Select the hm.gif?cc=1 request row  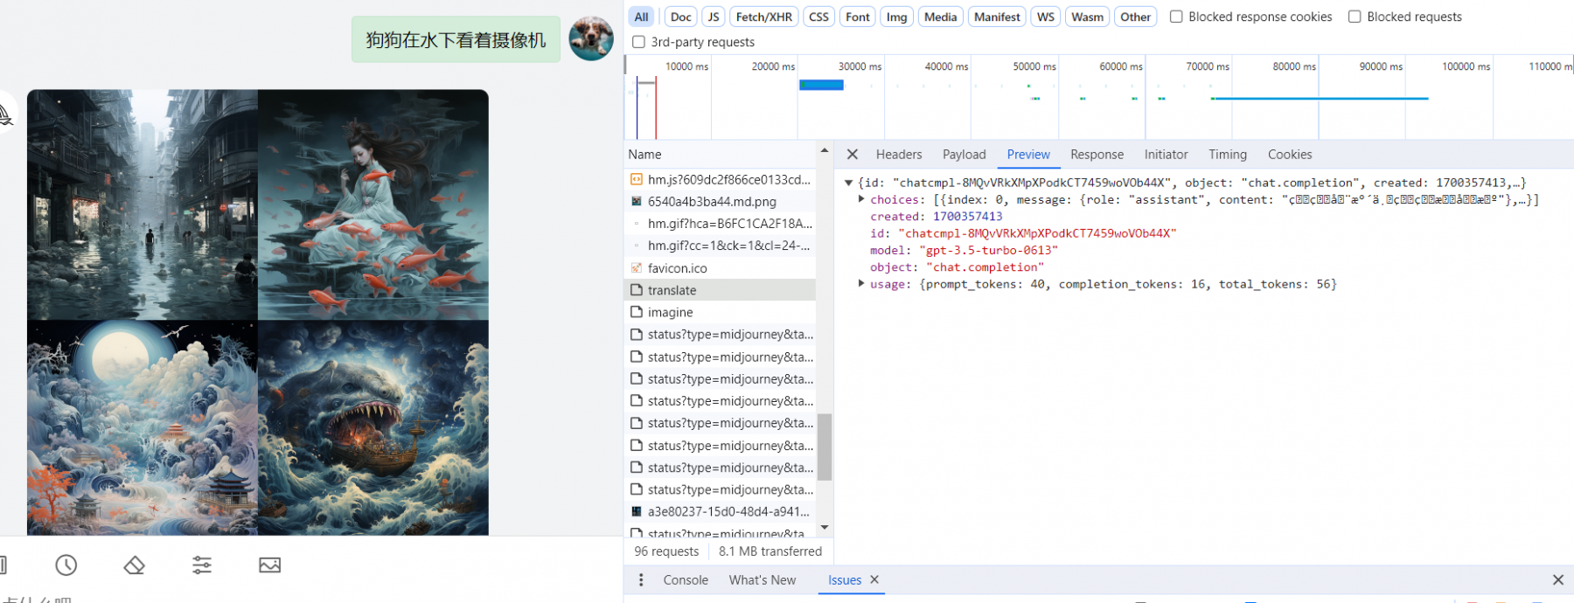[721, 246]
